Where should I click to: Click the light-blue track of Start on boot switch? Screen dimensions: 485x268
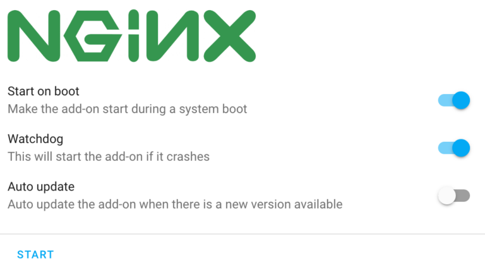point(445,100)
